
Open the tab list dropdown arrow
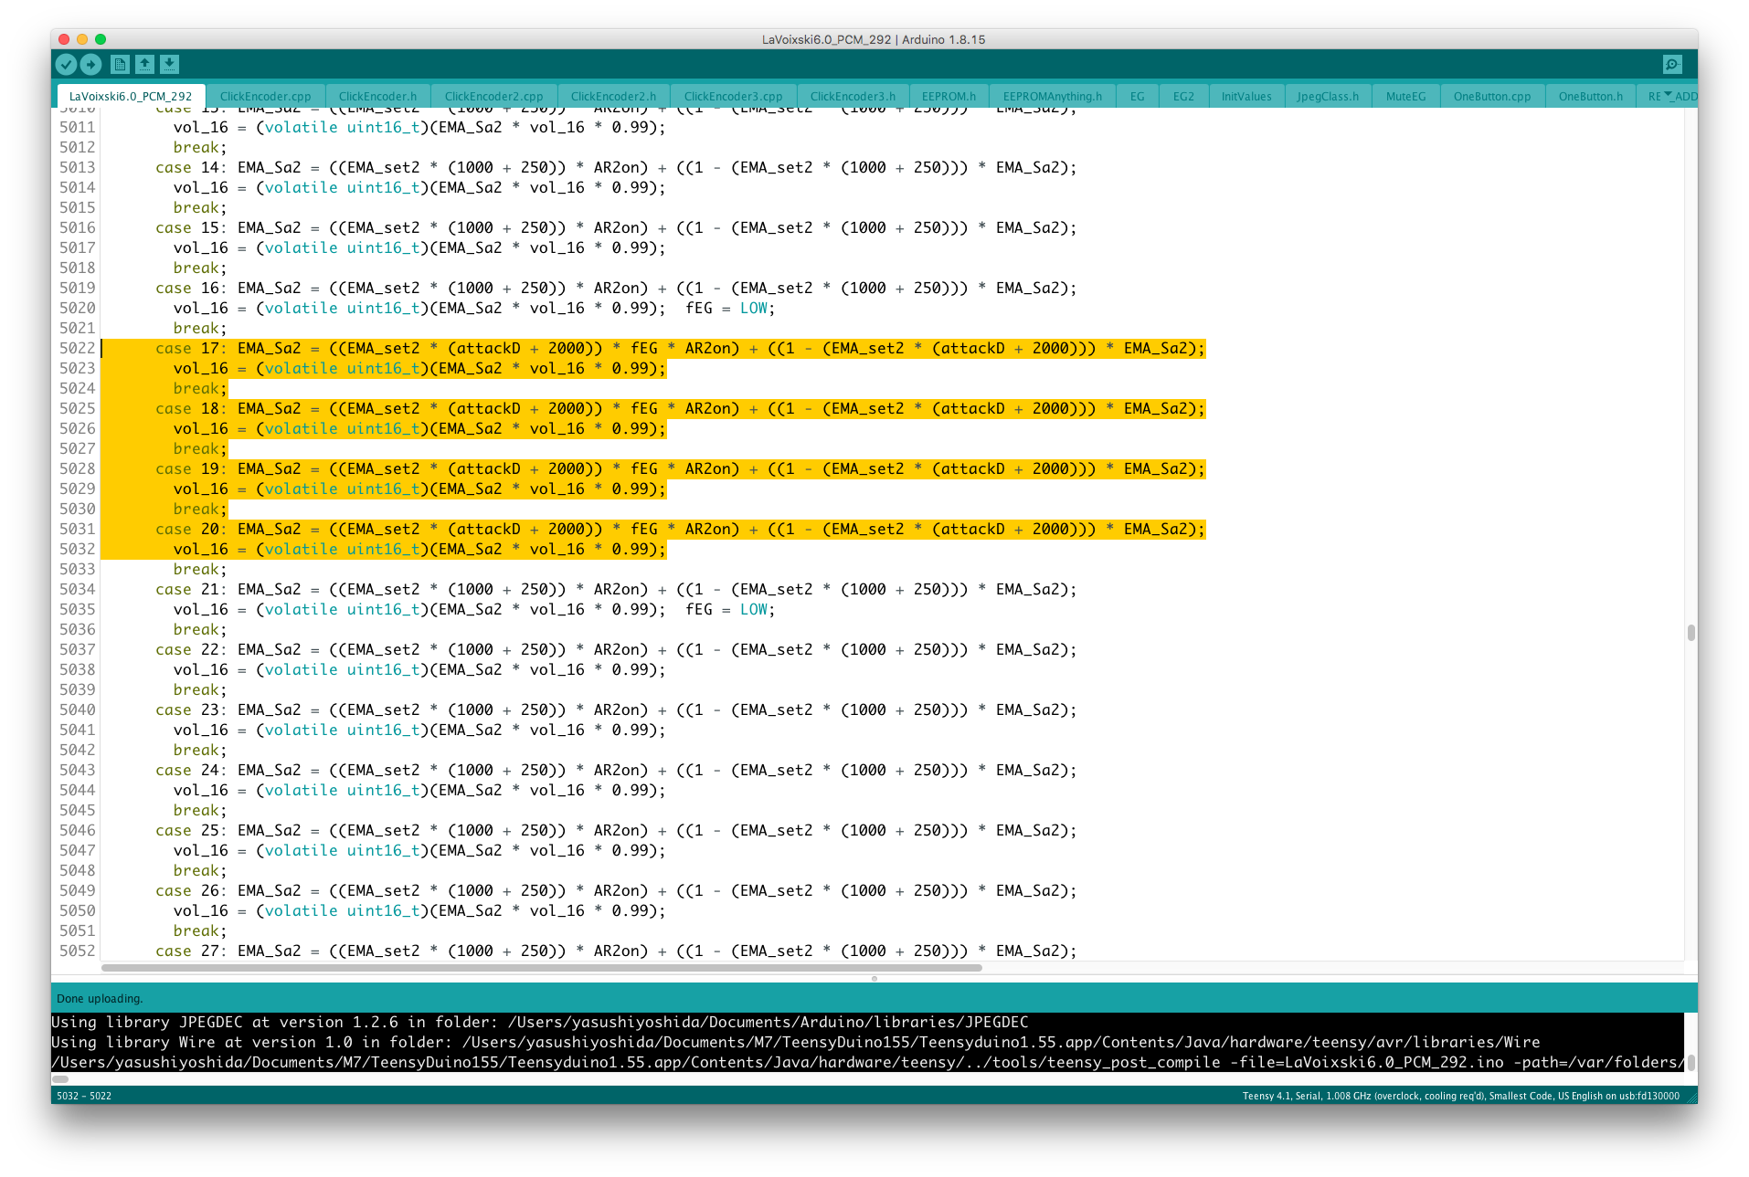click(x=1668, y=94)
